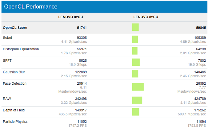Click the green bar in Depth of Field row
This screenshot has width=208, height=132.
136,112
